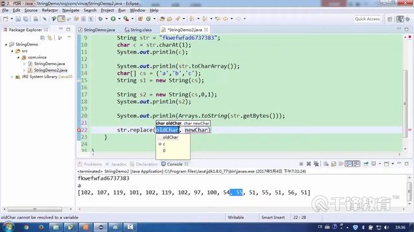Screen dimensions: 414x232
Task: Click the Save All toolbar icon
Action: [x=26, y=19]
